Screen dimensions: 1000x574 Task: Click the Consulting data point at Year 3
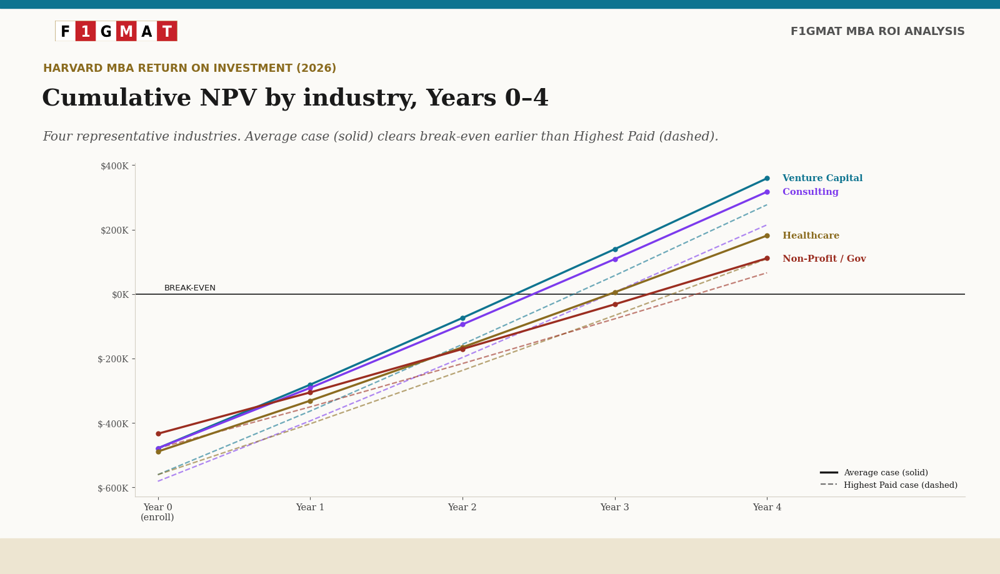coord(615,259)
